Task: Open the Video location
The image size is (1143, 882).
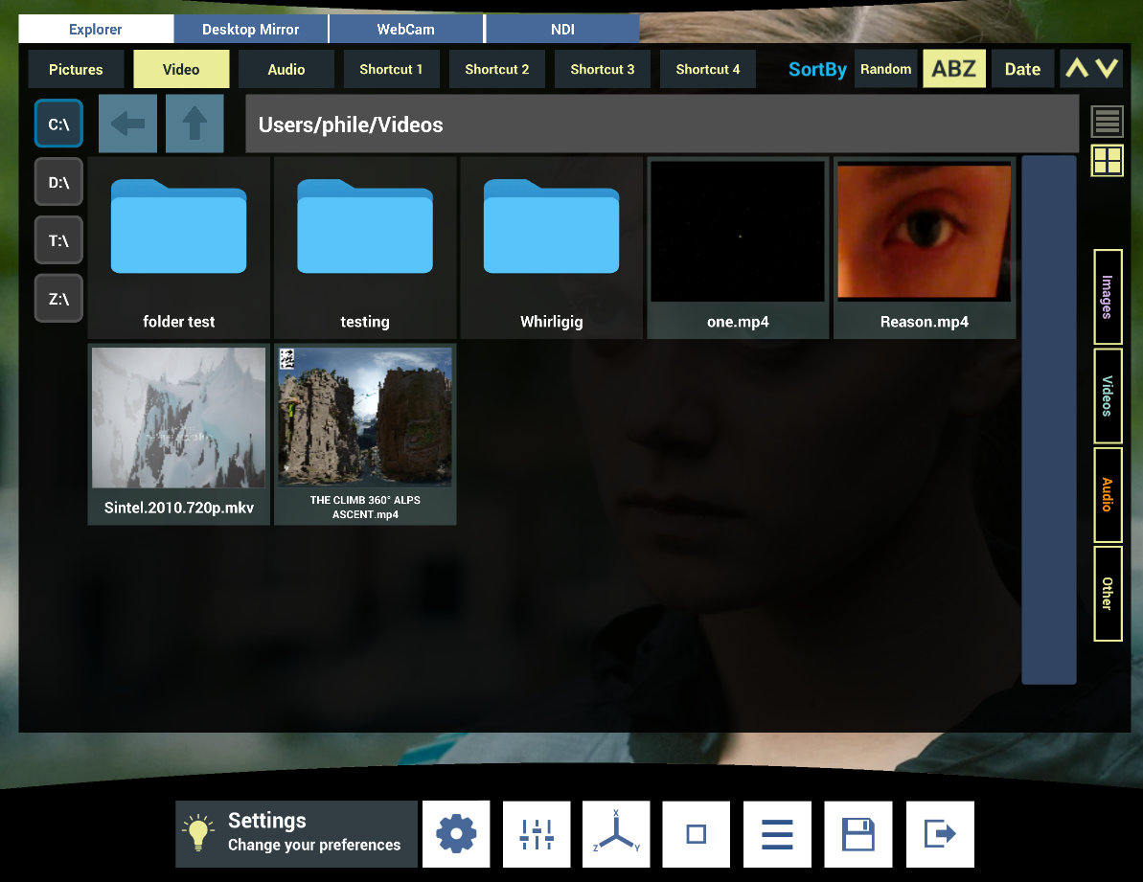Action: pos(181,69)
